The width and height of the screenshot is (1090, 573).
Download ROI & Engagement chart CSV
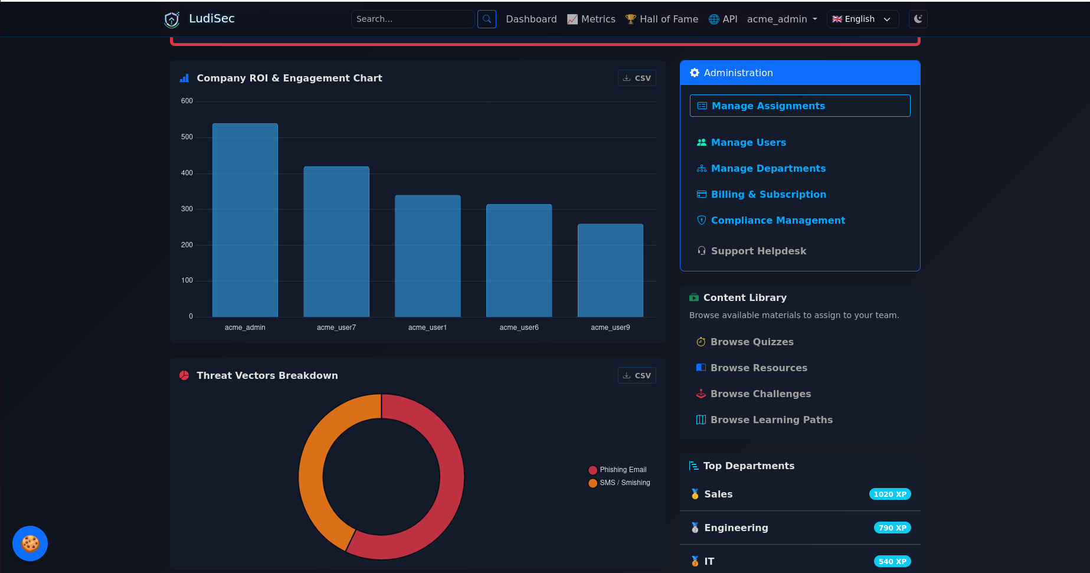pyautogui.click(x=637, y=78)
